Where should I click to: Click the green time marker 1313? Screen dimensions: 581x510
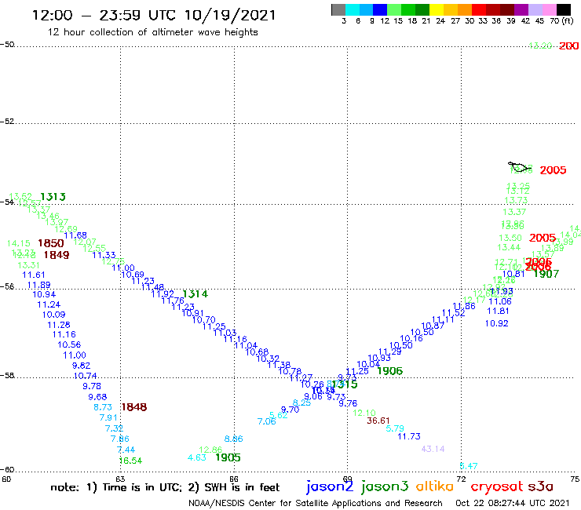(53, 197)
